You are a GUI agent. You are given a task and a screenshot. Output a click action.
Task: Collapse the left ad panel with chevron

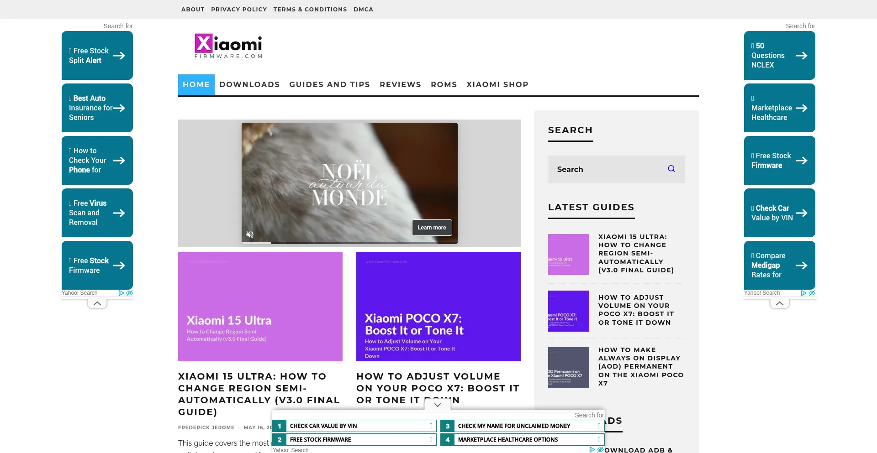pos(97,303)
